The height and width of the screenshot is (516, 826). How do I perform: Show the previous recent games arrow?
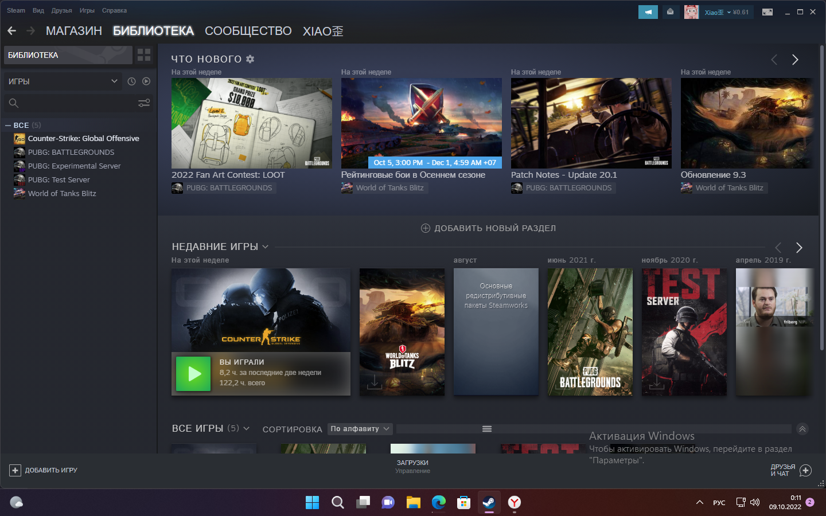778,248
